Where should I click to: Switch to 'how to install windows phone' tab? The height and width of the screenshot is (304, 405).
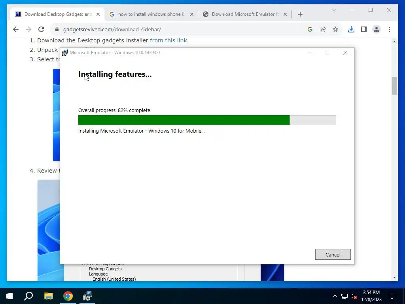point(151,14)
